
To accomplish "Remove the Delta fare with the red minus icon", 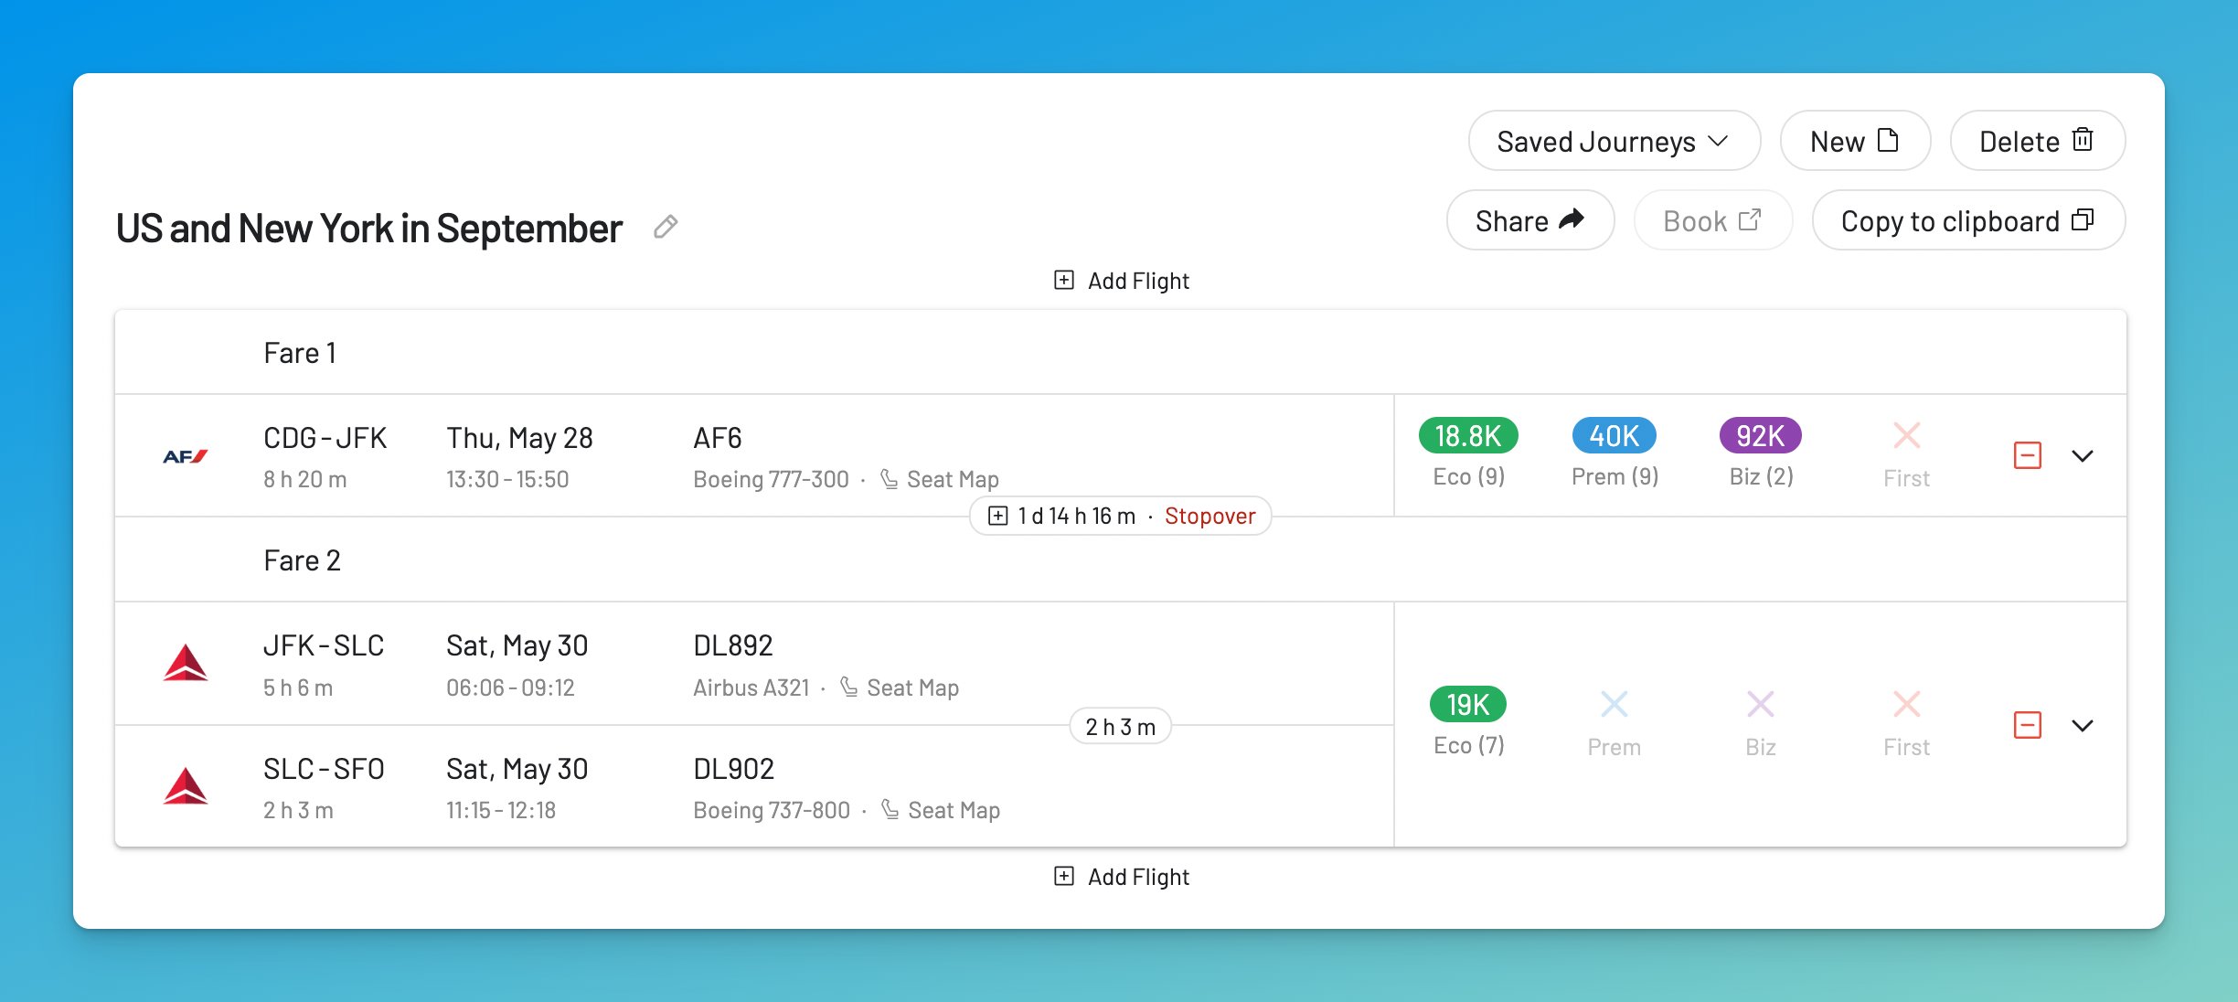I will coord(2027,726).
